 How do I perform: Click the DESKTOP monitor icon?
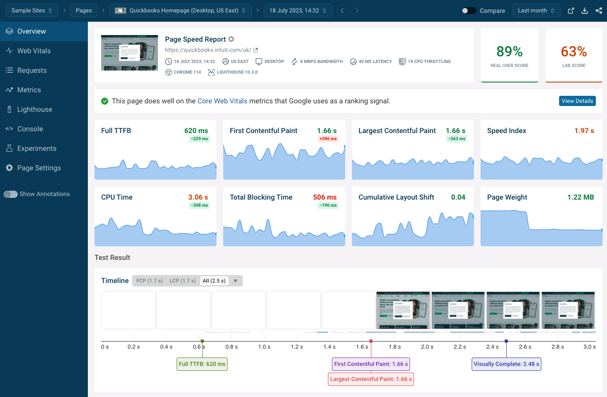(x=259, y=62)
